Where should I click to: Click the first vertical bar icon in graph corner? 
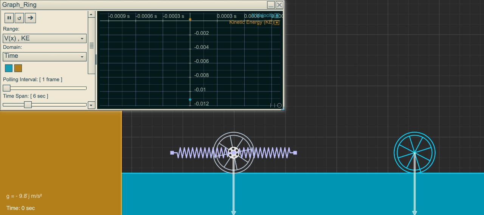[x=271, y=105]
